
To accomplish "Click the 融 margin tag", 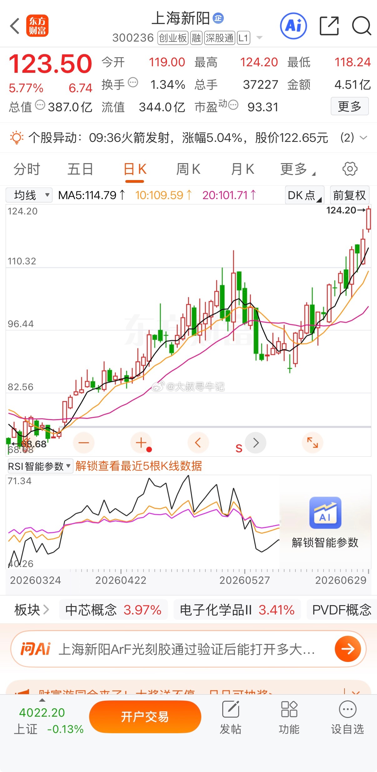I will 196,38.
